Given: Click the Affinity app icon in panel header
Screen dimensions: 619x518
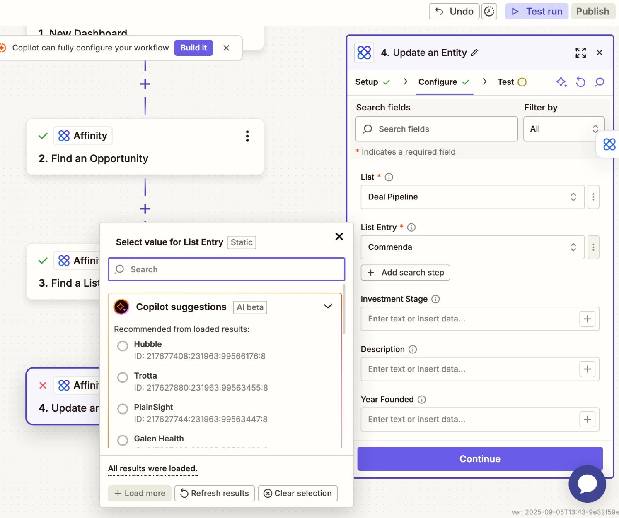Looking at the screenshot, I should (364, 53).
